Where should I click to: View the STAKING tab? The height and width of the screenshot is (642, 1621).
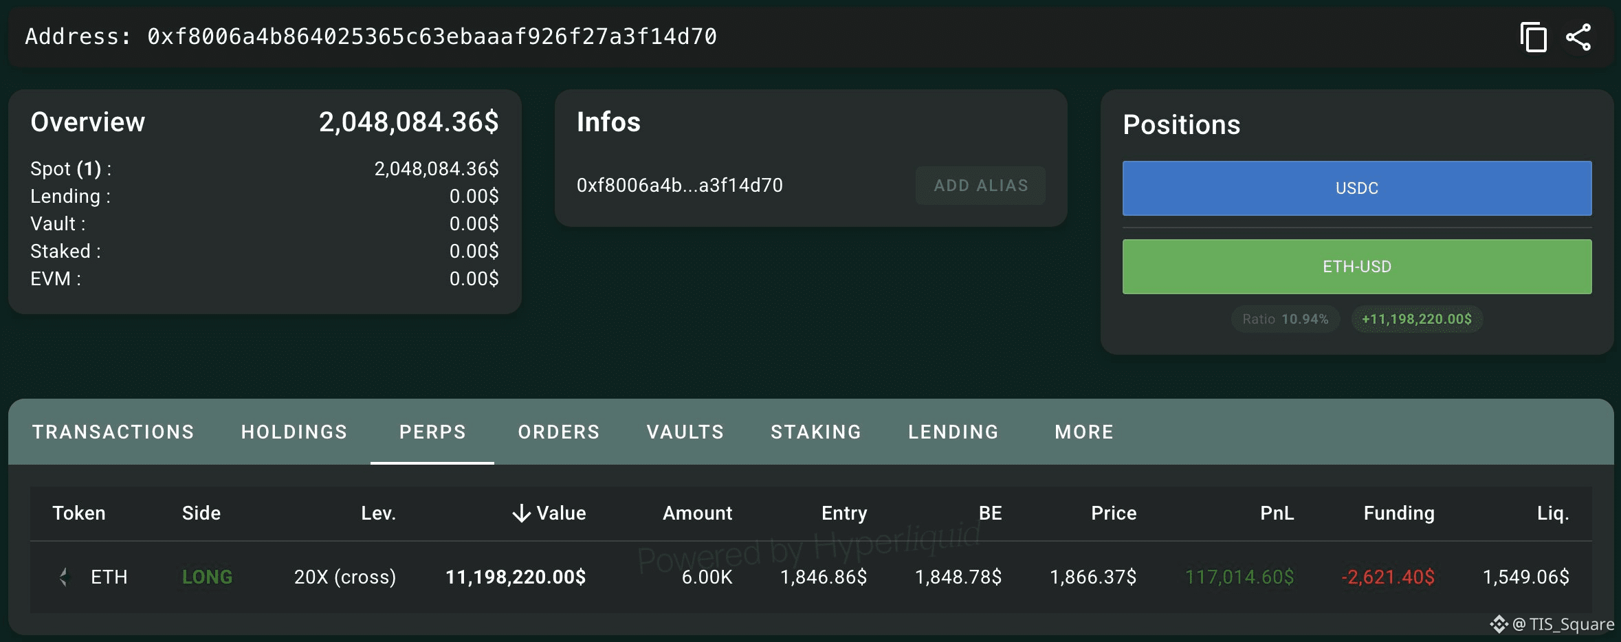tap(816, 432)
